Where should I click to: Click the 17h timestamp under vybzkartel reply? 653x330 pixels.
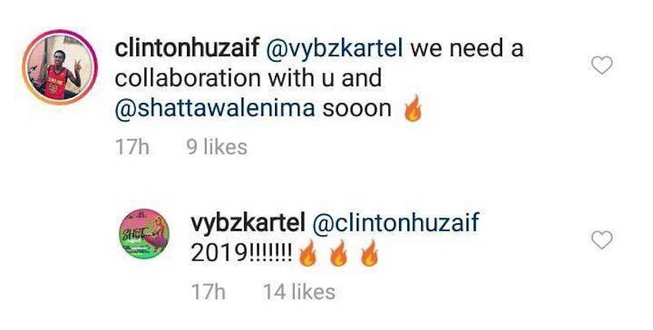209,292
